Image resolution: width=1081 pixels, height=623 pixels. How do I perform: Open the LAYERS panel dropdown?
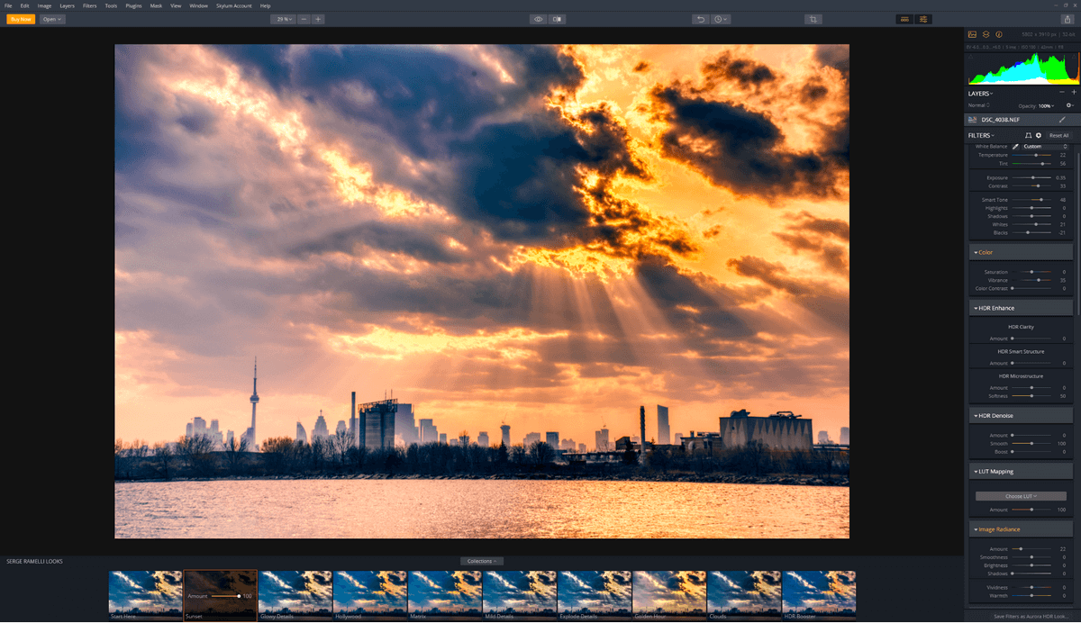981,93
